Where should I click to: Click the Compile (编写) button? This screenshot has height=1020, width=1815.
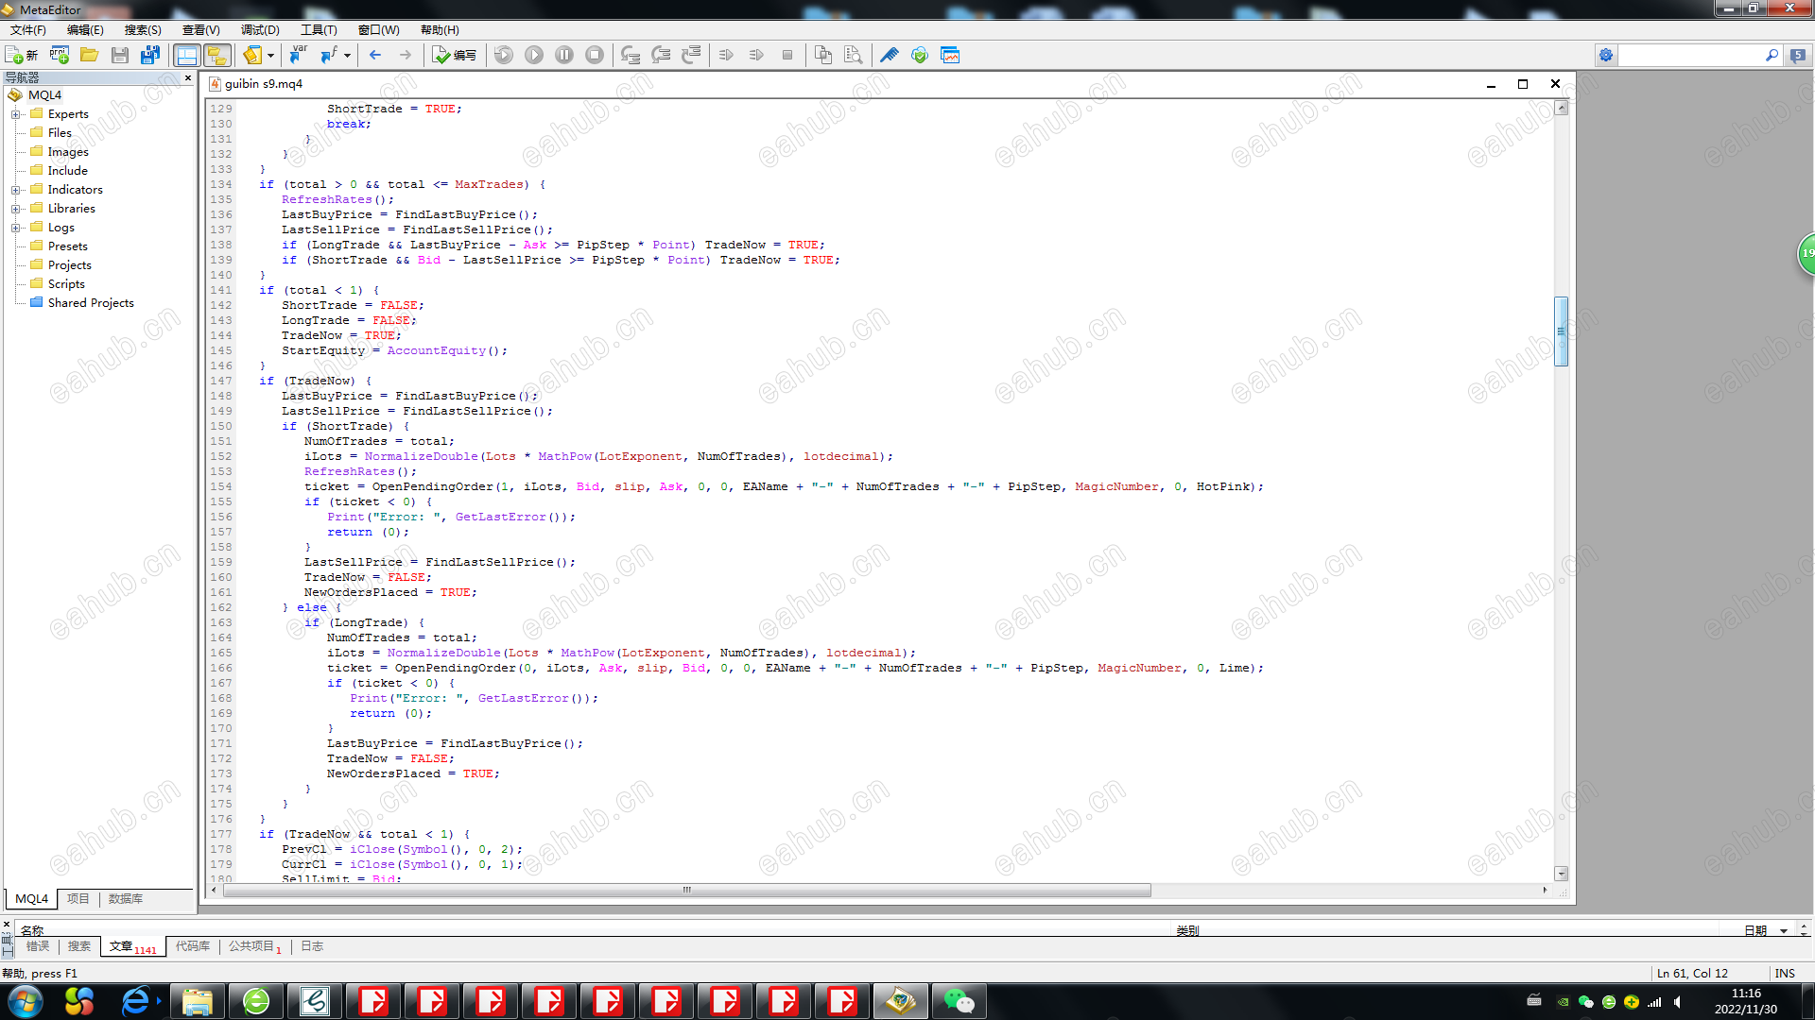(x=454, y=55)
